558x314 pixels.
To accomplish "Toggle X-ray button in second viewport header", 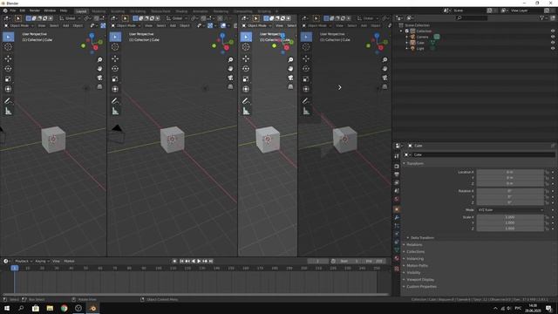I will pos(235,25).
